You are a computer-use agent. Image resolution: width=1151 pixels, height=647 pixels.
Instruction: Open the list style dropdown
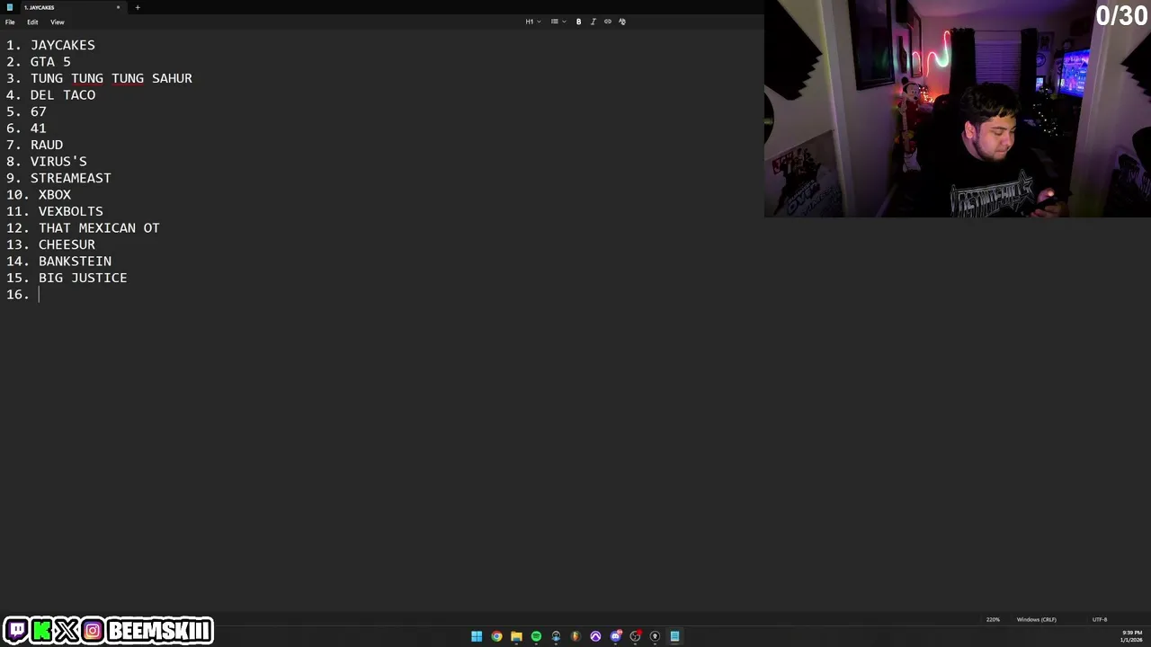(558, 22)
